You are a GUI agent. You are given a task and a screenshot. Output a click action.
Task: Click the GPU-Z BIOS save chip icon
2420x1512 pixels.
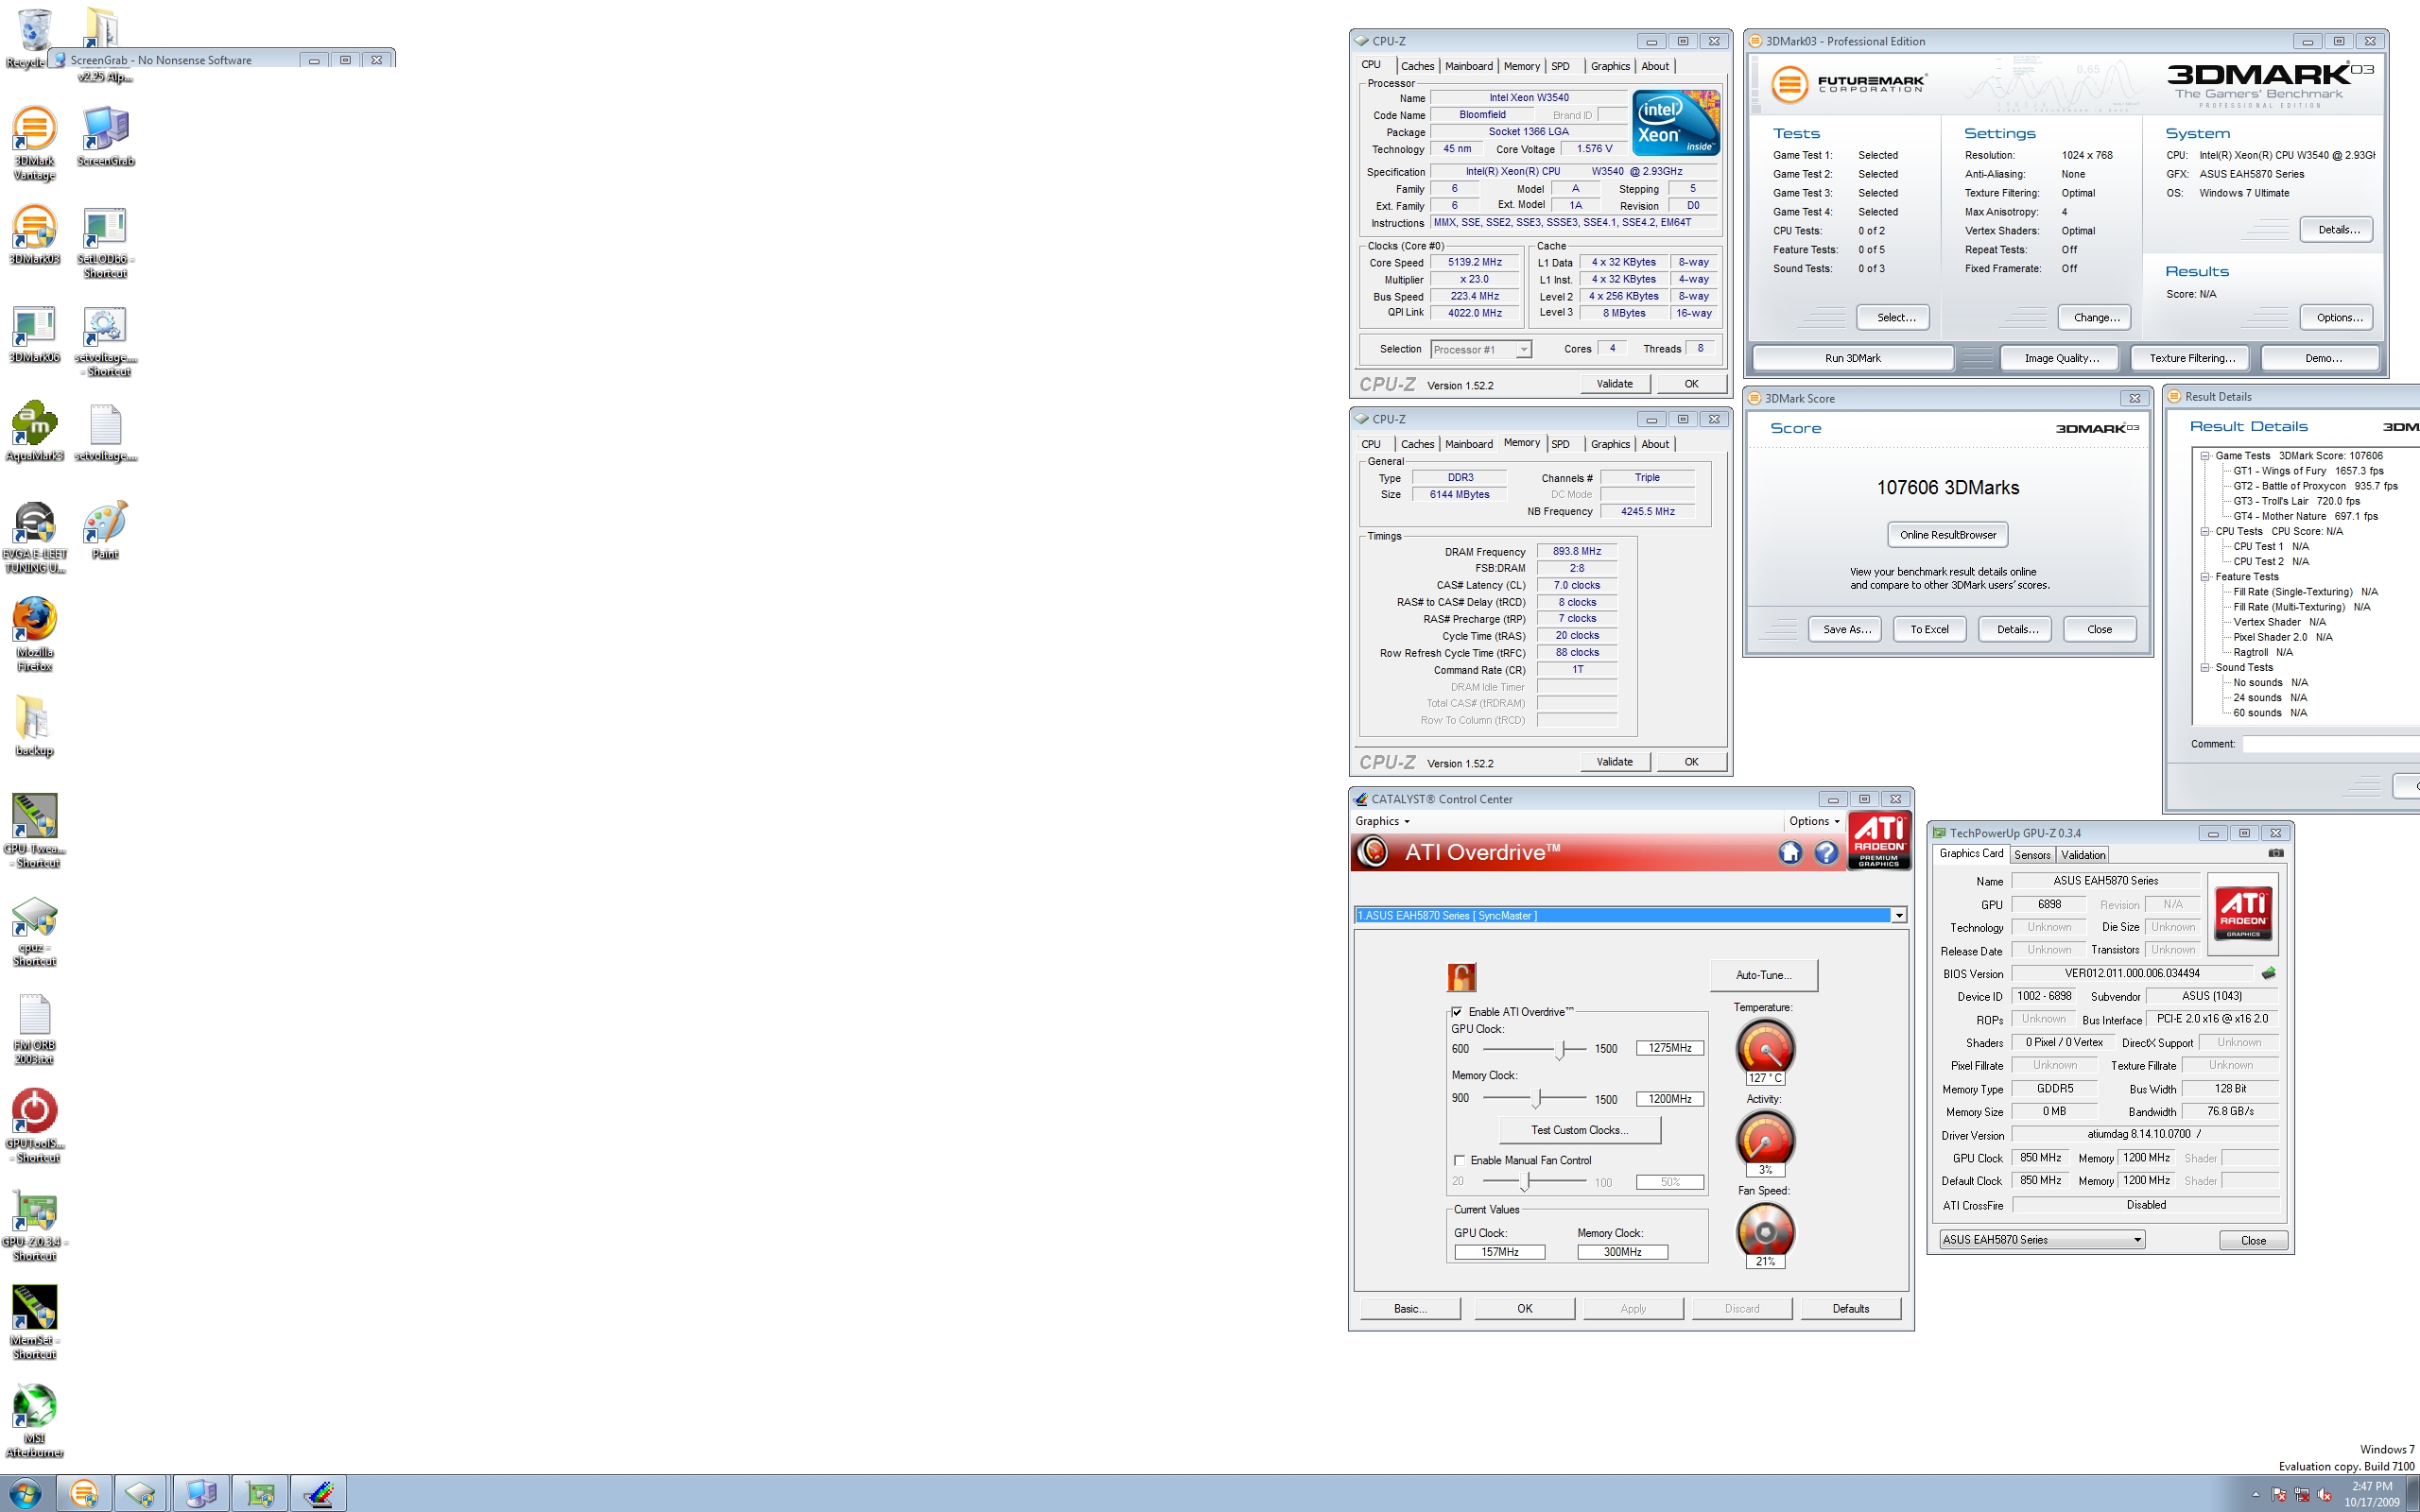2268,973
